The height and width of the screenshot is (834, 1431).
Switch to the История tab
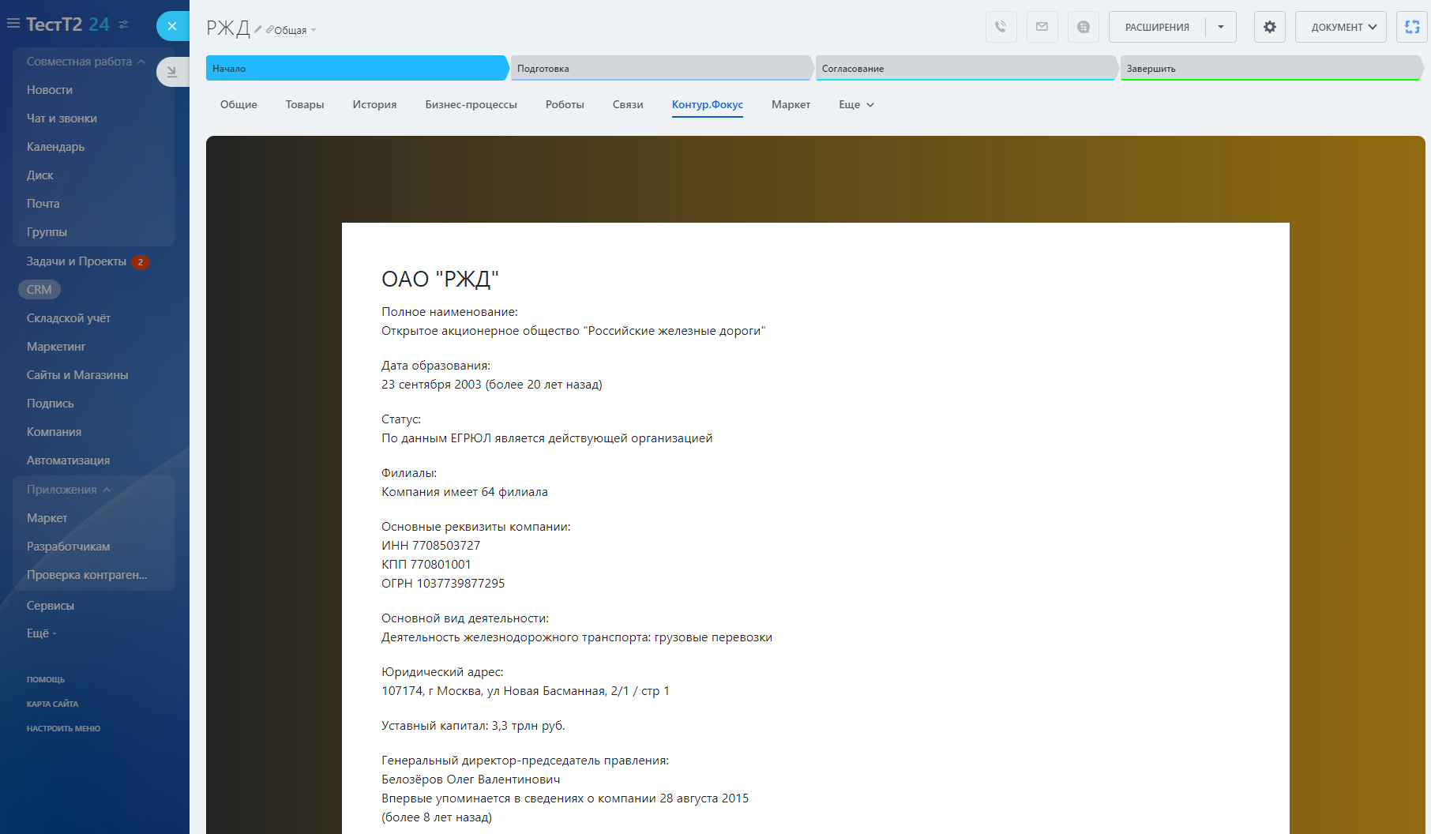374,104
